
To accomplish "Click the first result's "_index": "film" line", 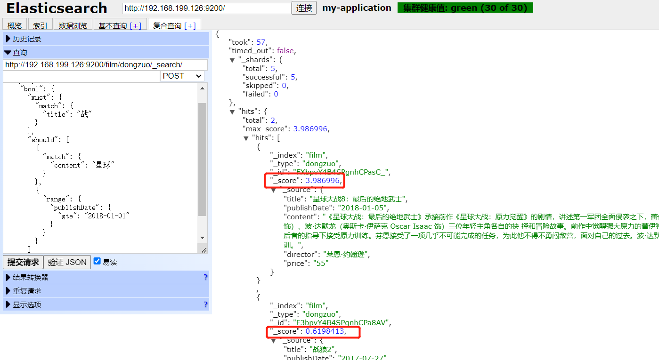I will pyautogui.click(x=299, y=154).
